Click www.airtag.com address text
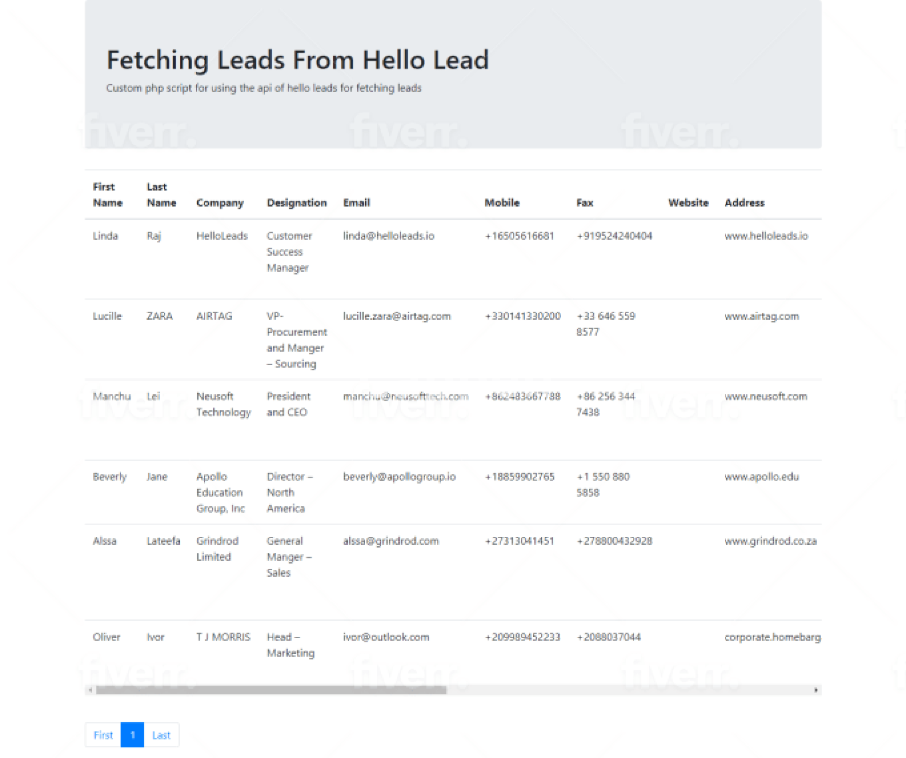The image size is (906, 758). (762, 316)
